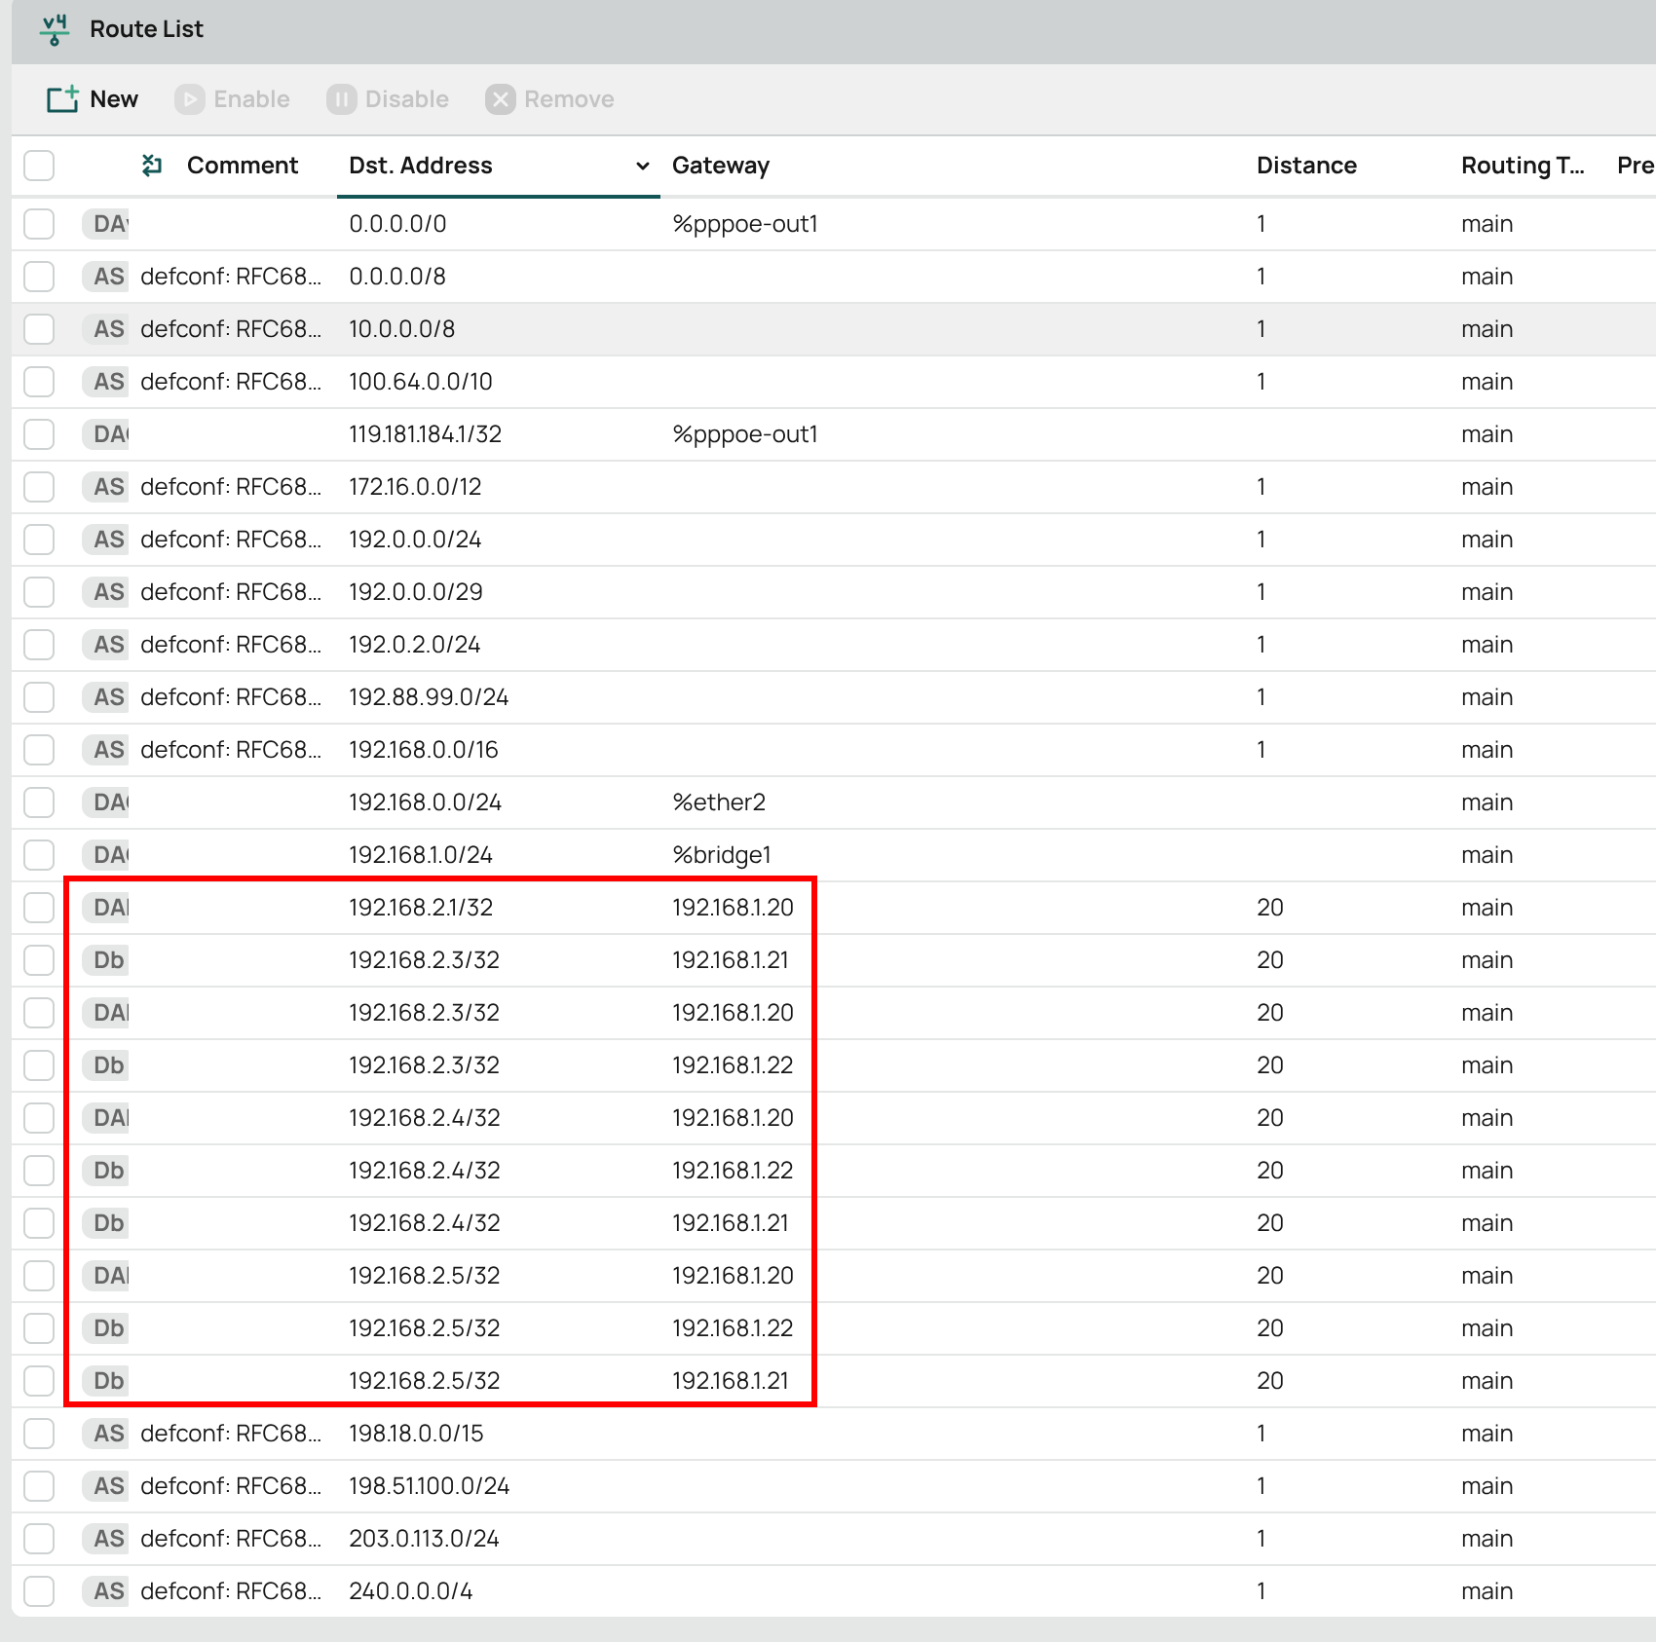Viewport: 1656px width, 1642px height.
Task: Click the Remove button
Action: (x=549, y=99)
